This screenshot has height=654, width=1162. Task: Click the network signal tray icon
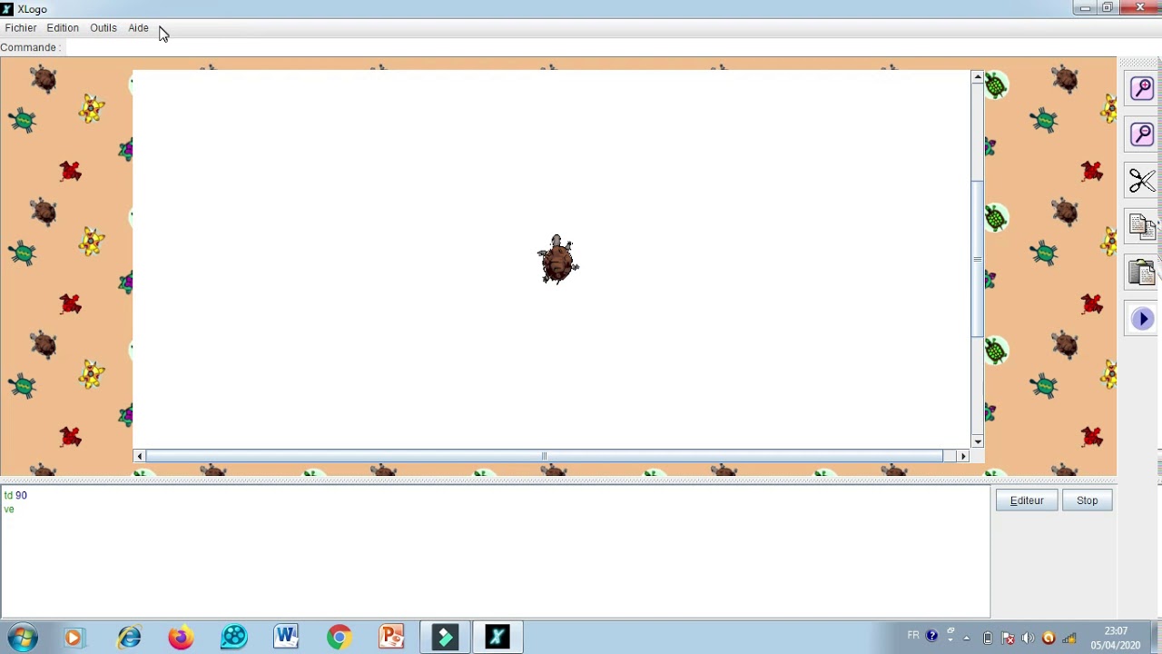pos(1069,638)
